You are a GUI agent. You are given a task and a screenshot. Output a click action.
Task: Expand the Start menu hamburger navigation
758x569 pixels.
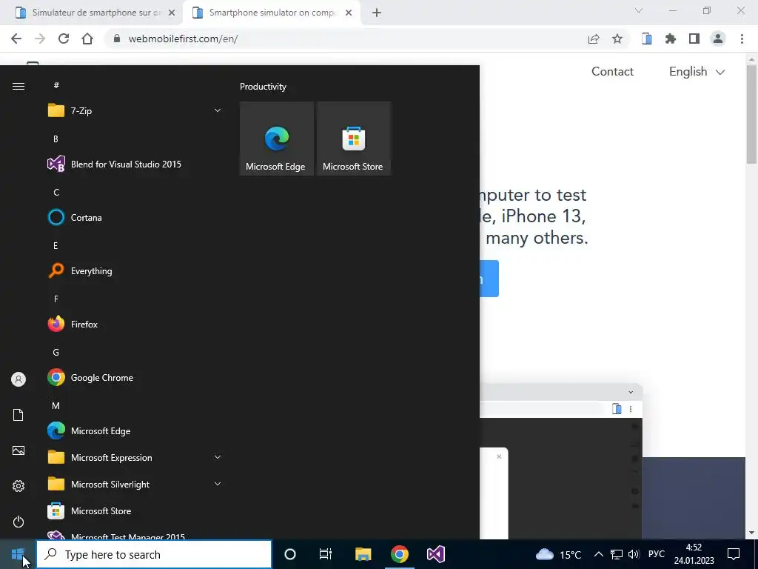19,86
